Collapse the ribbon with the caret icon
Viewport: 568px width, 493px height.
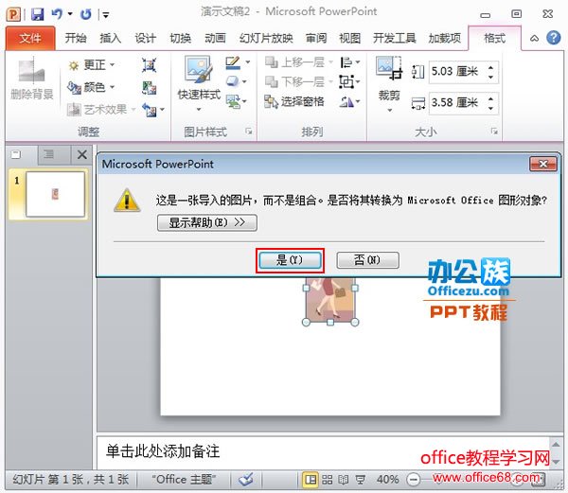tap(534, 39)
